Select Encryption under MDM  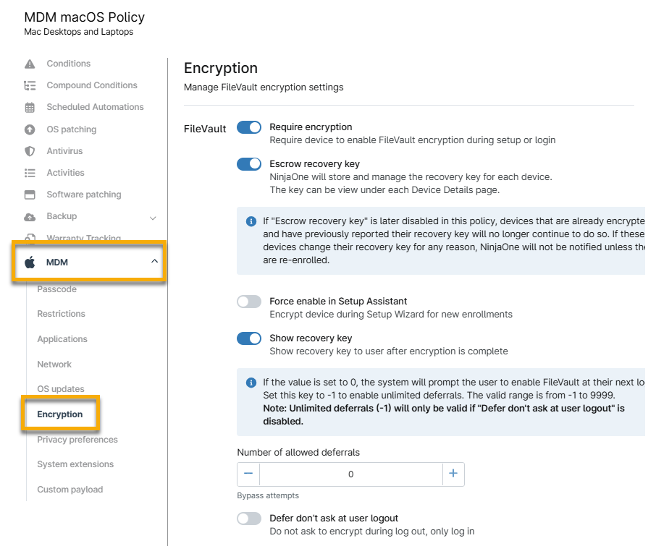pyautogui.click(x=60, y=414)
